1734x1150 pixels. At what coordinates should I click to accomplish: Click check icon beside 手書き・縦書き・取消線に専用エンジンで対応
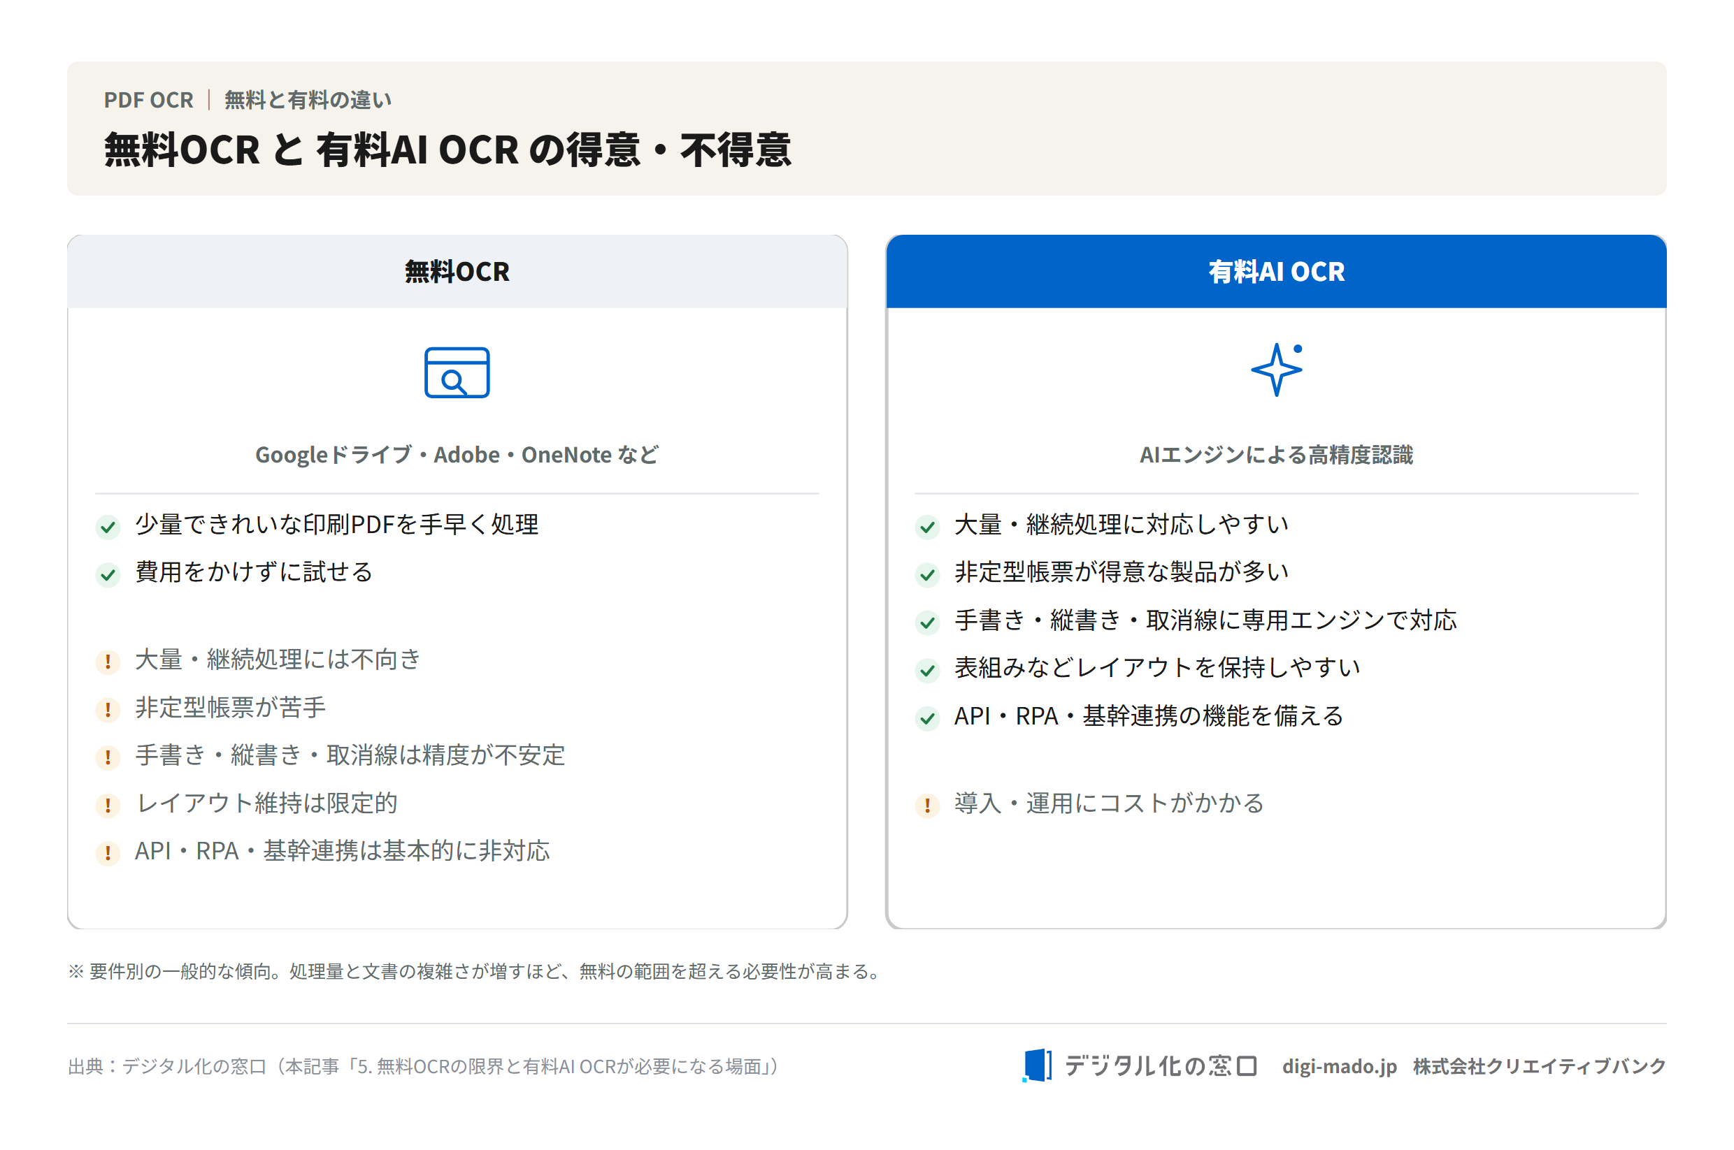pos(928,623)
